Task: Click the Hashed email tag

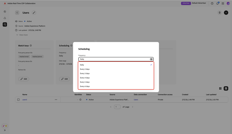Action: 24,56
